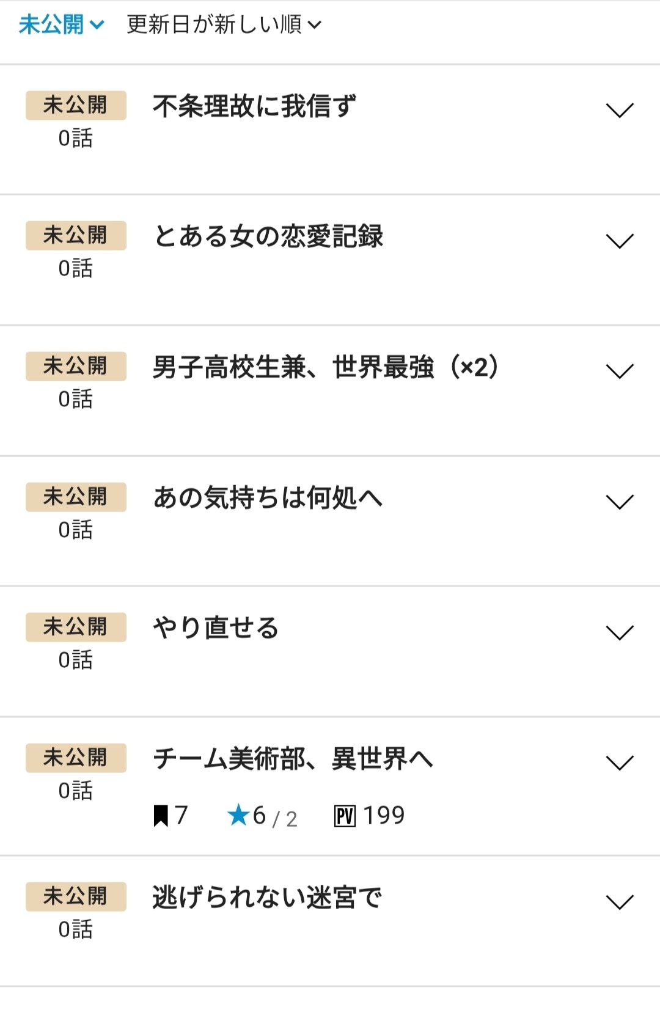Click the blue star rating icon

click(x=238, y=815)
